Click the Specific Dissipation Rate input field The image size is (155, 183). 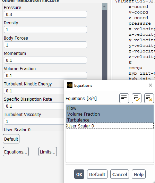(34, 106)
